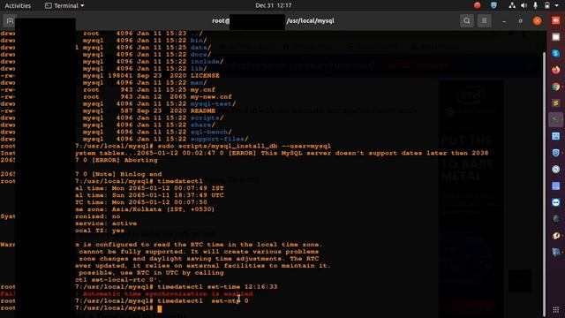Click the blue shield tray icon in top bar
The image size is (565, 318).
point(493,5)
